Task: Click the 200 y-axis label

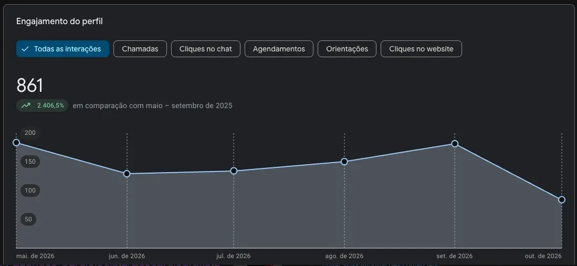Action: [x=30, y=133]
